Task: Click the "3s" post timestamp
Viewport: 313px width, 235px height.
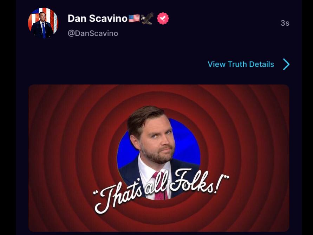Action: tap(285, 23)
